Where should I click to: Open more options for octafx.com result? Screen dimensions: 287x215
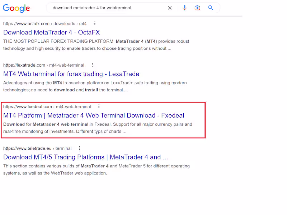click(x=95, y=23)
